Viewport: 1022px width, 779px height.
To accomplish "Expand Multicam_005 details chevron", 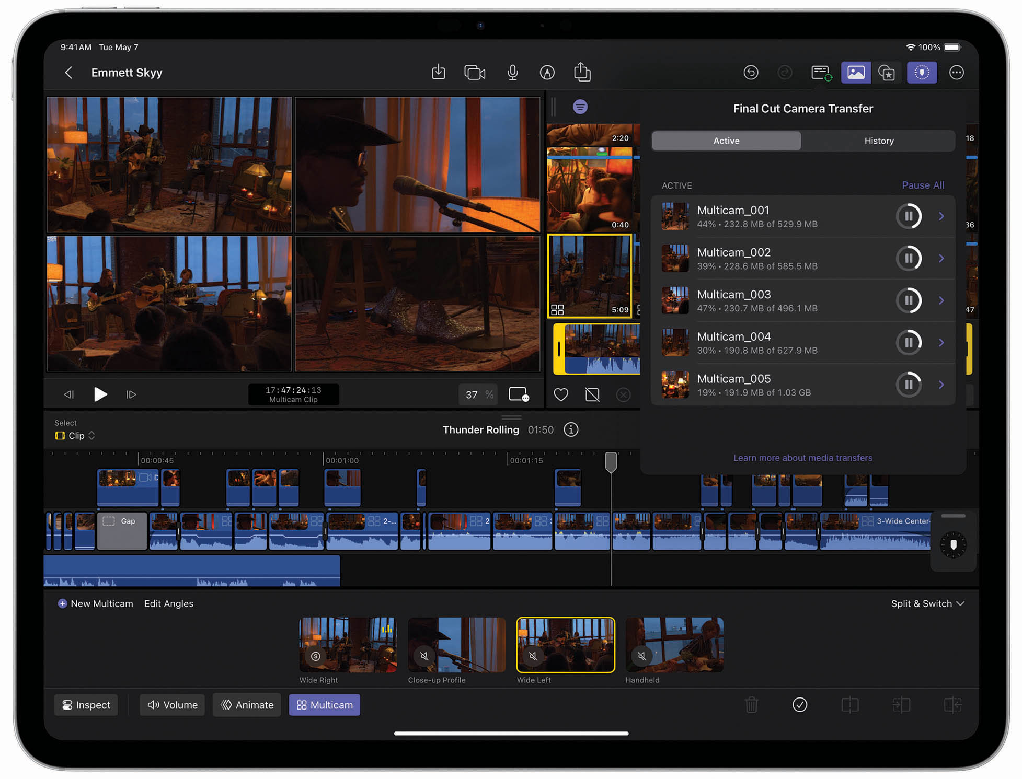I will [941, 385].
